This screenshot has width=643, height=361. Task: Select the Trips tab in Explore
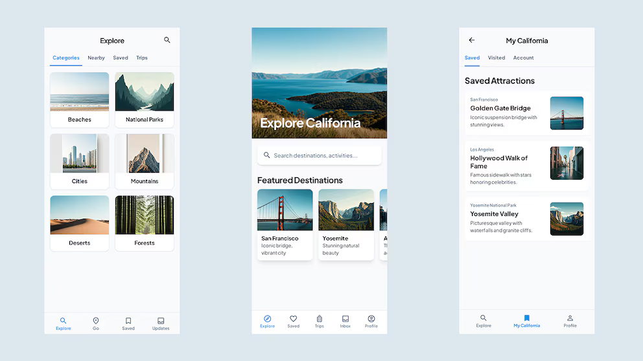click(142, 58)
